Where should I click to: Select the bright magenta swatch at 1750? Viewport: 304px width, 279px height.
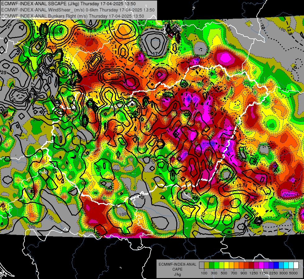261,265
